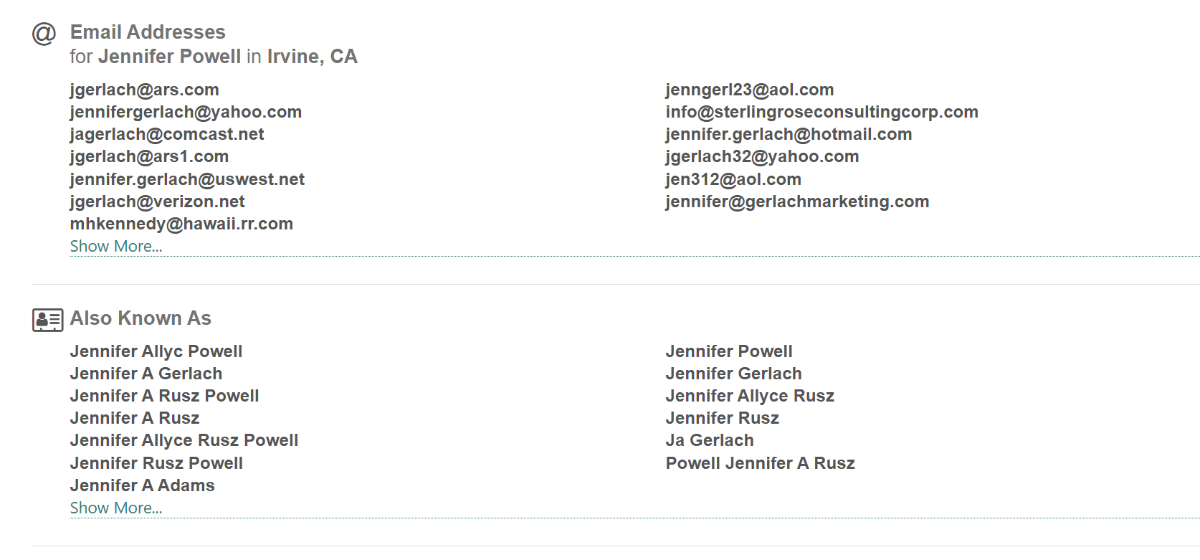Expand more email addresses with Show More
1200x560 pixels.
pos(116,246)
